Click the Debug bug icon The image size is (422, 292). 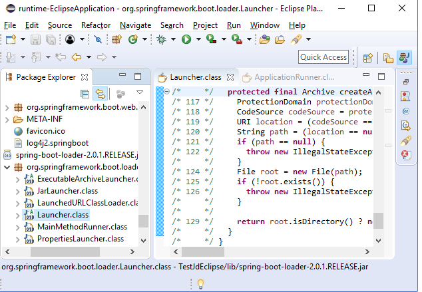point(162,39)
